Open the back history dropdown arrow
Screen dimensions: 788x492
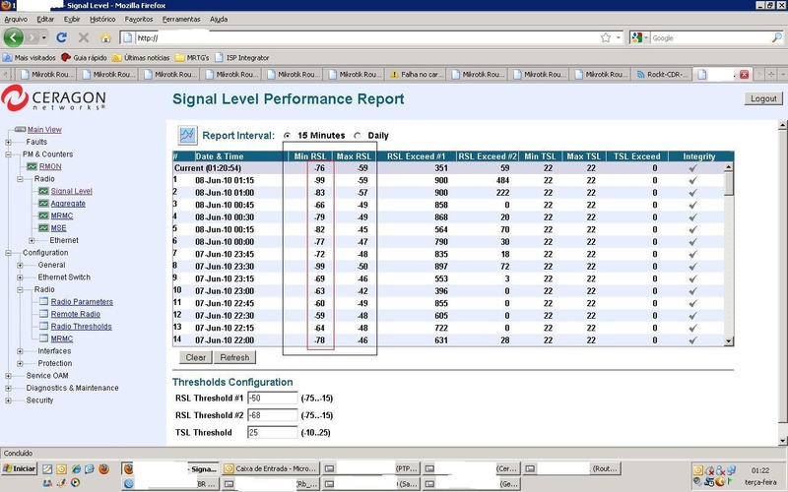click(x=44, y=37)
